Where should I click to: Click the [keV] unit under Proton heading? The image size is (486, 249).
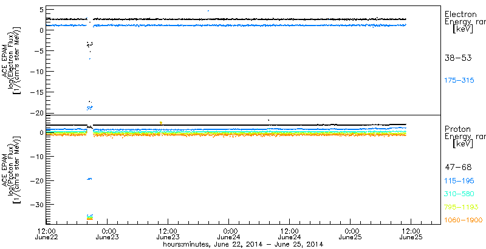tap(463, 145)
